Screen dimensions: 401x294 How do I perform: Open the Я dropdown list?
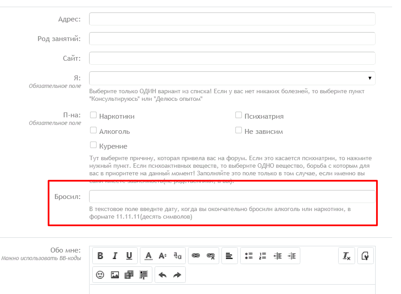(x=232, y=78)
